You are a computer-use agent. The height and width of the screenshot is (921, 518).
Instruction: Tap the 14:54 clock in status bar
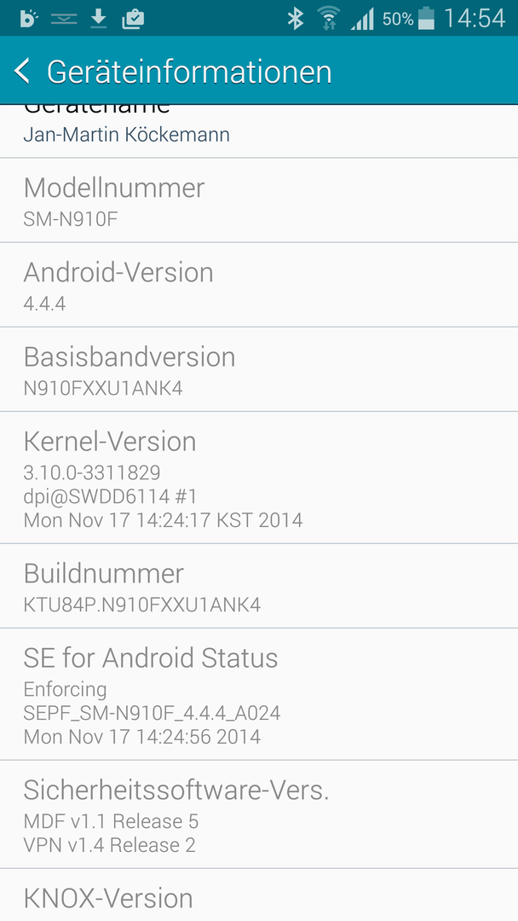pyautogui.click(x=474, y=18)
